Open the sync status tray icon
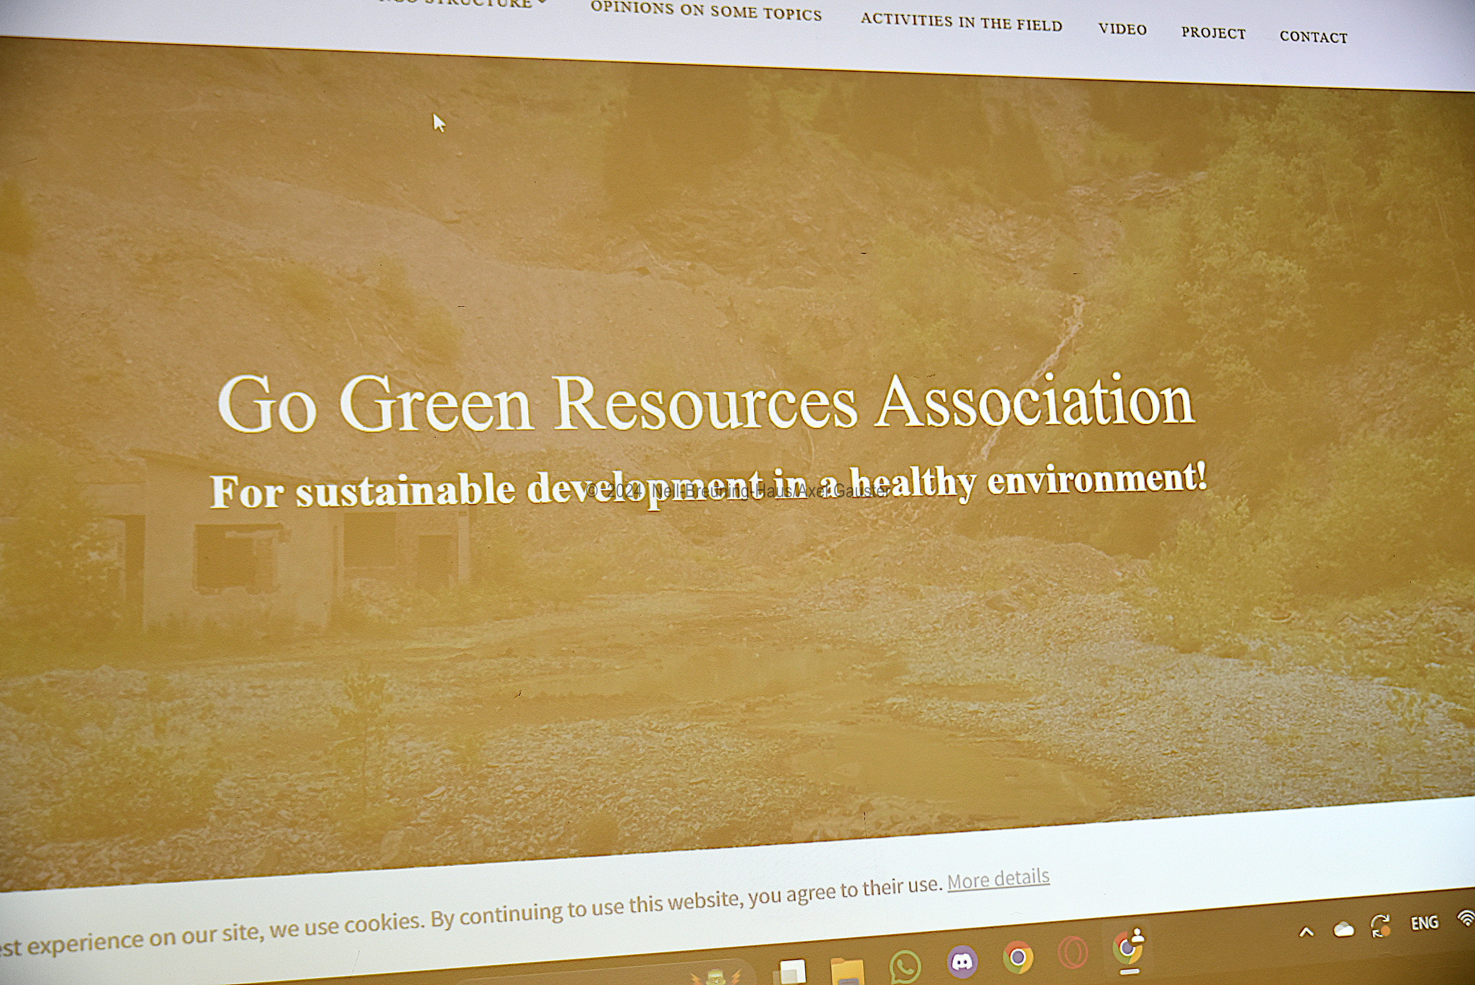This screenshot has width=1475, height=985. point(1381,926)
